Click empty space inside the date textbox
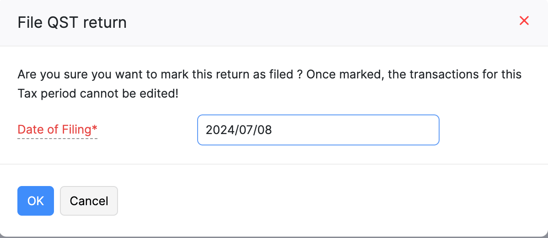The width and height of the screenshot is (548, 238). pyautogui.click(x=366, y=130)
